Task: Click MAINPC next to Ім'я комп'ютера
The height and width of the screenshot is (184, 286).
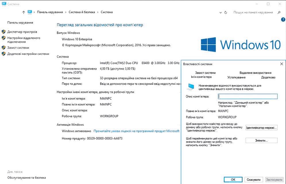Action: click(106, 99)
